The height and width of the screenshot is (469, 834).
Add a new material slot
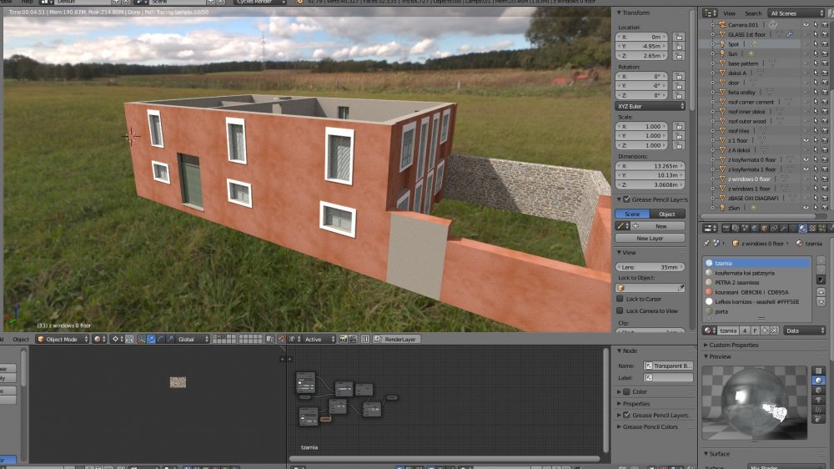[x=821, y=260]
